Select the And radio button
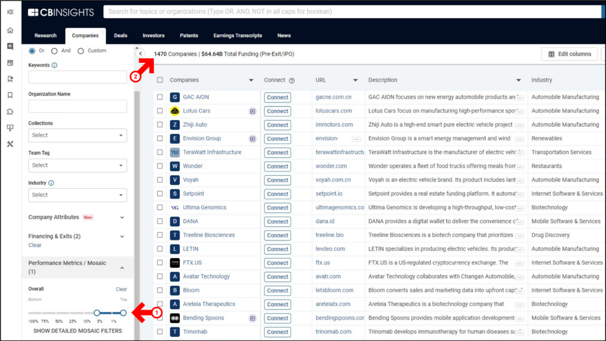606x341 pixels. point(54,51)
